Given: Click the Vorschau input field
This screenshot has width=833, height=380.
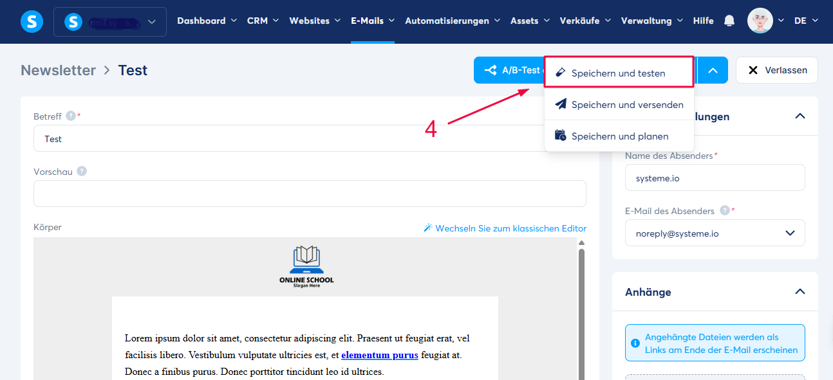Looking at the screenshot, I should point(310,194).
